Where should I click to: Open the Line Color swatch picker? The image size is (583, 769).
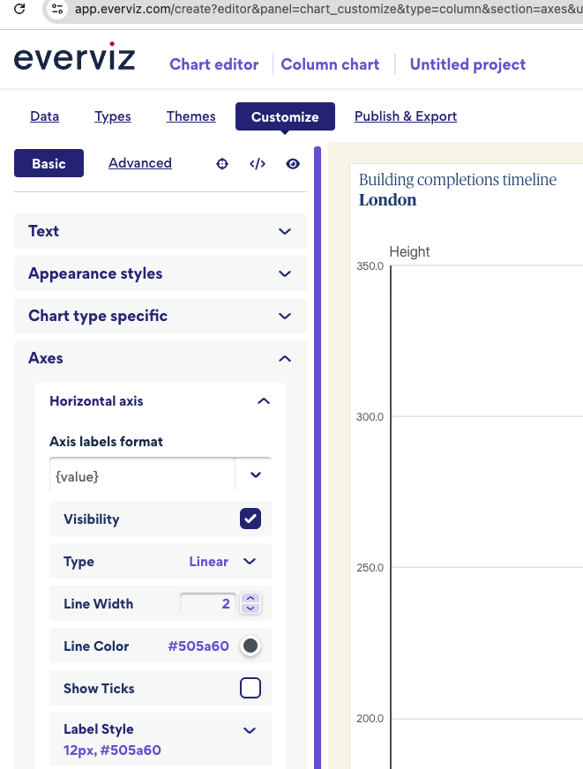pos(250,646)
